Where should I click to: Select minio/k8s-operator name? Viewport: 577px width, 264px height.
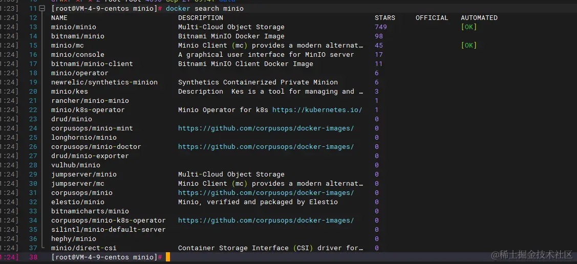click(88, 109)
